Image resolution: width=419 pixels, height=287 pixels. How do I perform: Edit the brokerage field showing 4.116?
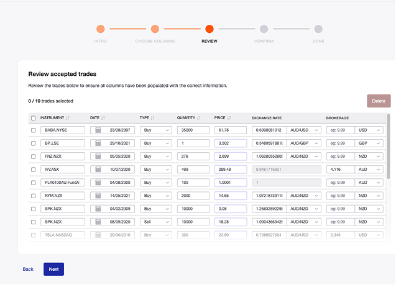point(341,170)
